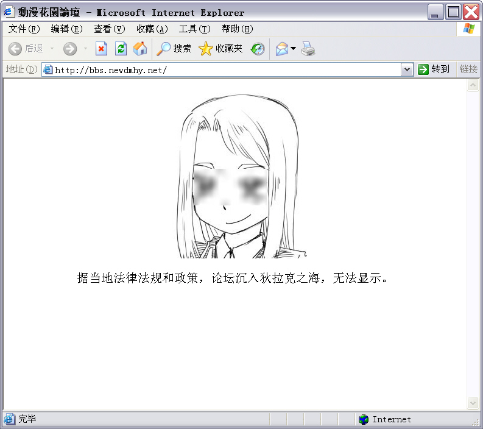The height and width of the screenshot is (429, 483).
Task: Open the 查看(V) menu
Action: 110,29
